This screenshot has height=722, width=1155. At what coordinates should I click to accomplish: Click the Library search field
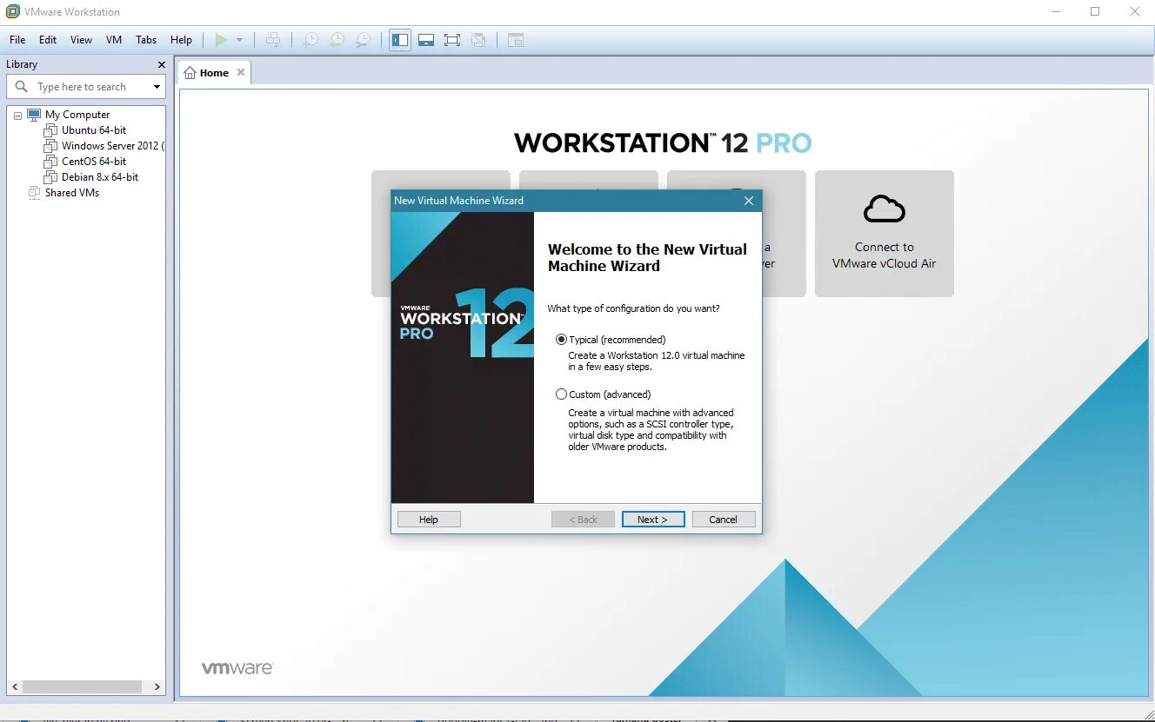click(86, 87)
